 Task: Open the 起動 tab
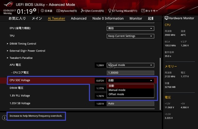pos(151,18)
